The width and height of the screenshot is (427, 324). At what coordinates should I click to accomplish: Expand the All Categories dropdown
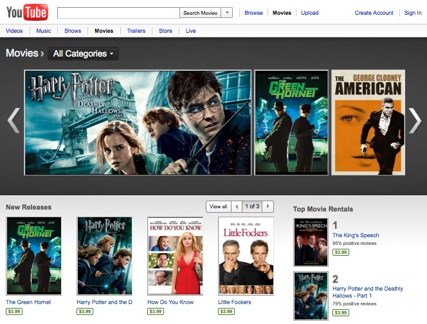83,54
